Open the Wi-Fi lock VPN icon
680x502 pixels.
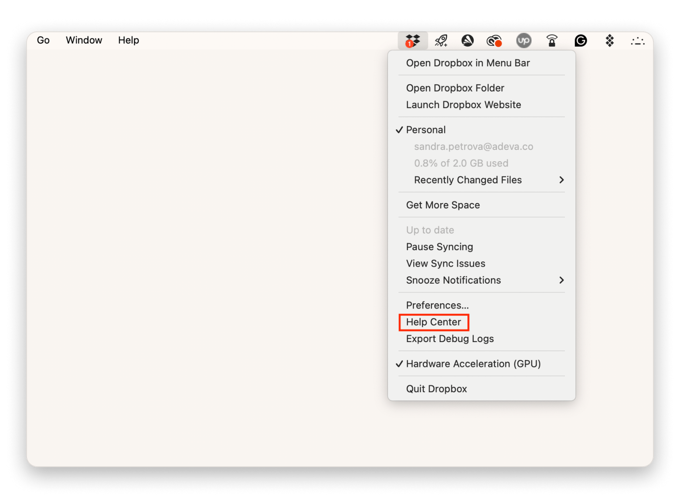pyautogui.click(x=552, y=41)
